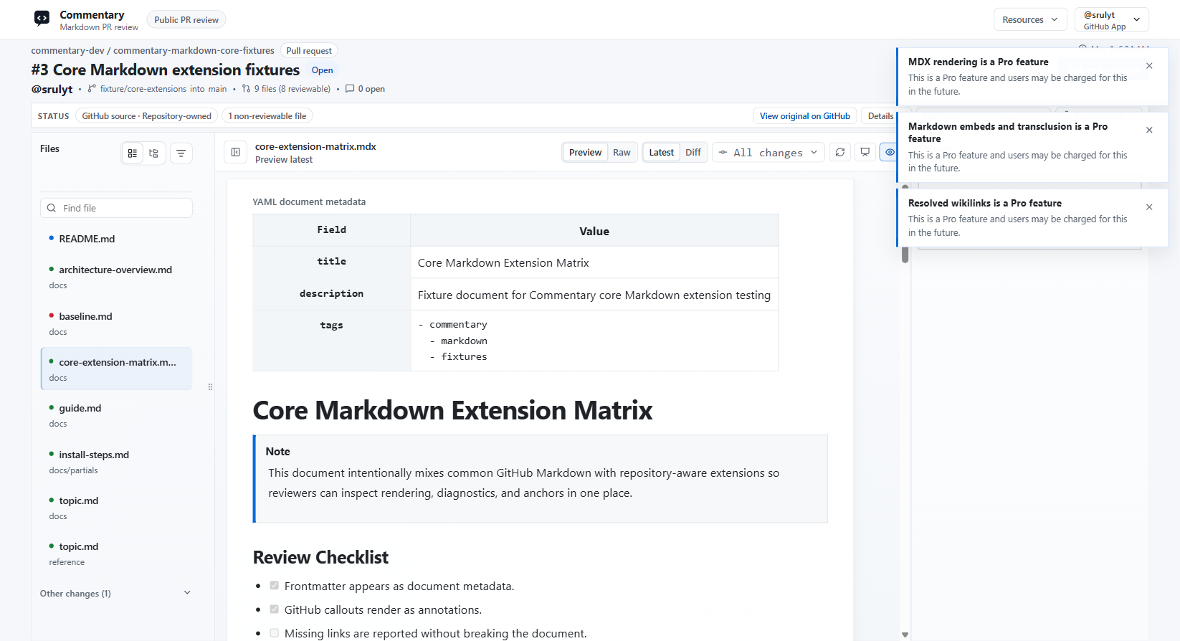
Task: Click the preview pane vertical scrollbar thumb
Action: (x=905, y=224)
